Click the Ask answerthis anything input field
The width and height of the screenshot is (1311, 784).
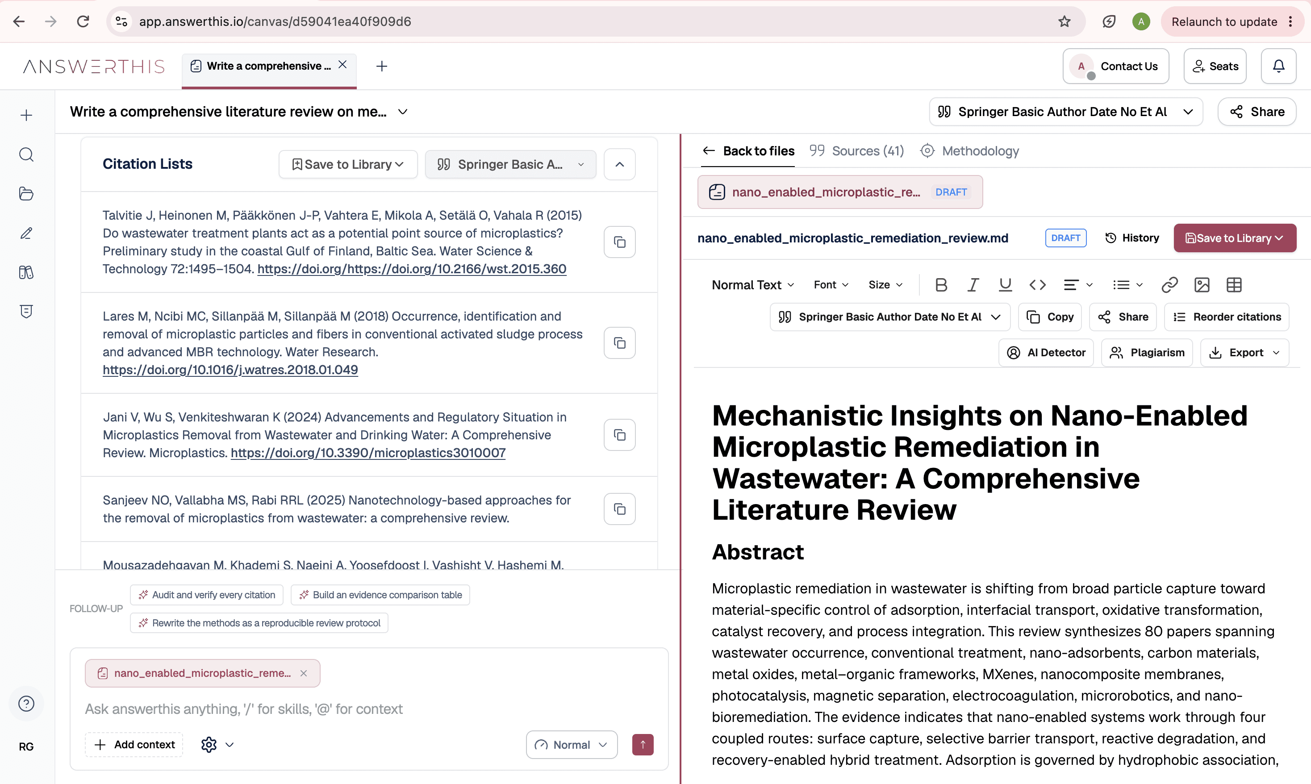(x=369, y=709)
